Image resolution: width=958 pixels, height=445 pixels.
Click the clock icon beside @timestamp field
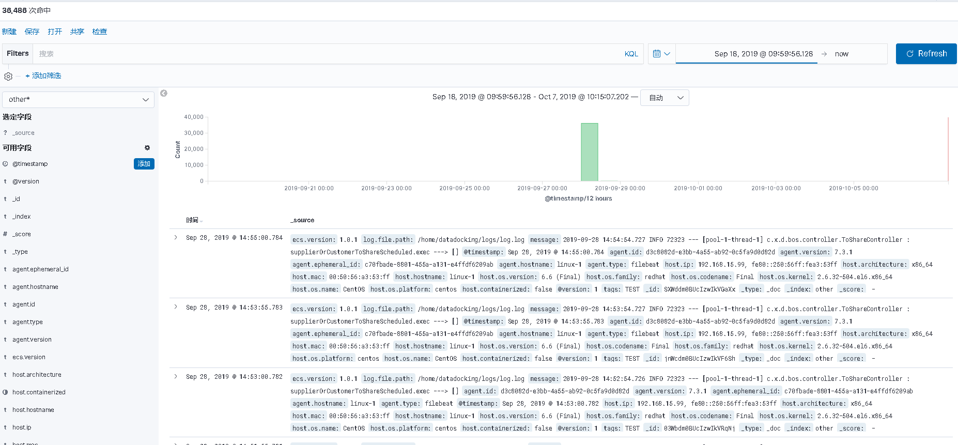click(x=5, y=164)
